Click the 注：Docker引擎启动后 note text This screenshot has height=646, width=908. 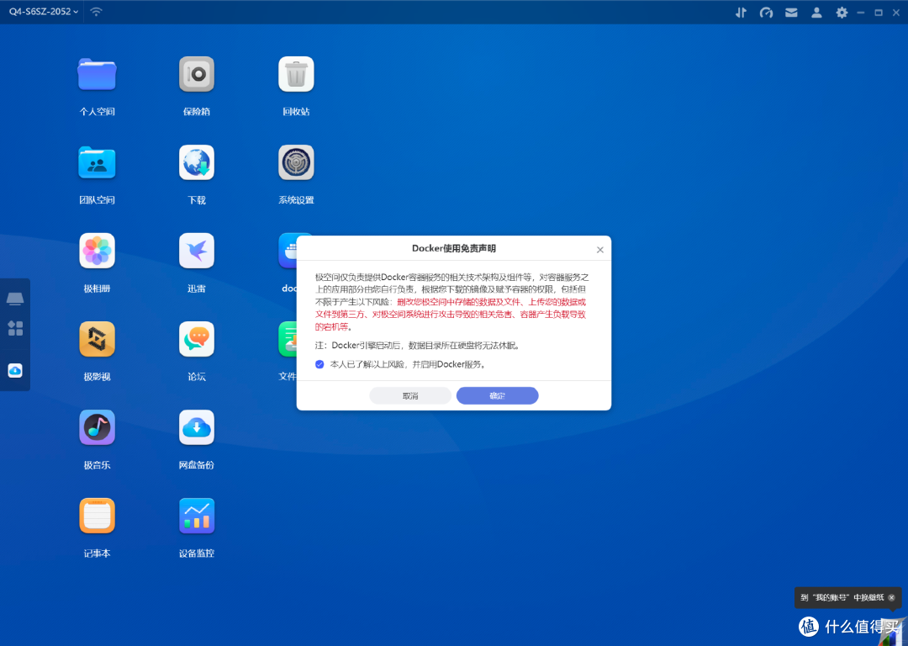tap(417, 346)
